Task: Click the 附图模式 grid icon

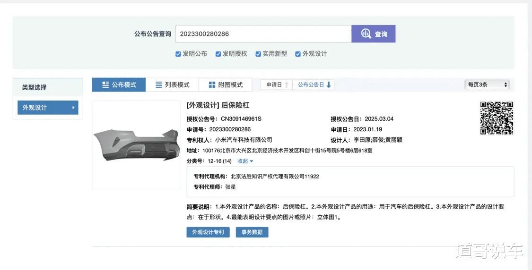Action: pyautogui.click(x=212, y=84)
